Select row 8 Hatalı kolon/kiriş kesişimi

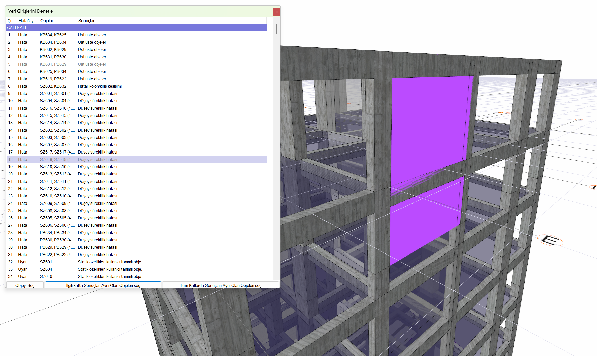(99, 86)
